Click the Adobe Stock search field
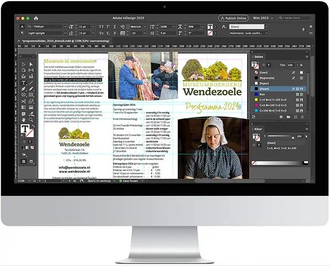 click(294, 18)
